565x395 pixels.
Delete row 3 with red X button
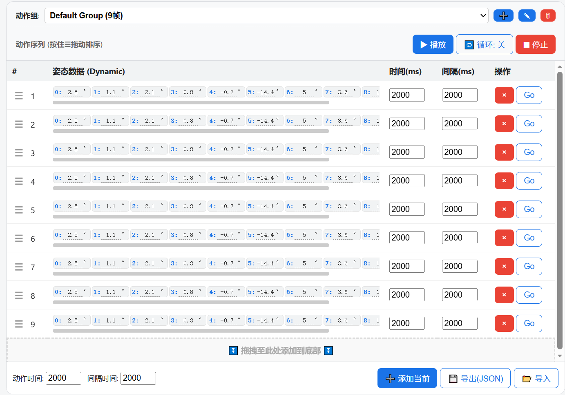coord(504,152)
